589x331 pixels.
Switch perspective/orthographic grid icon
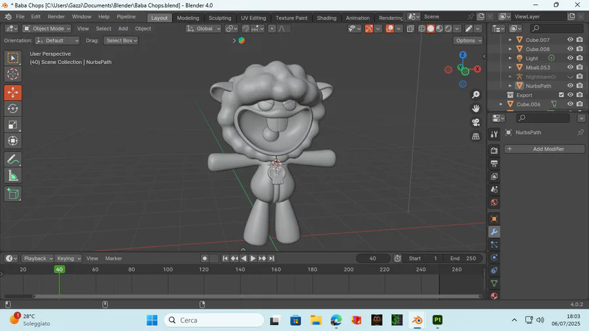coord(476,136)
